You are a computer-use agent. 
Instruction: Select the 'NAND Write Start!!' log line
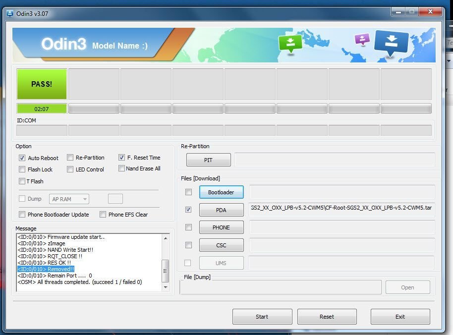coord(55,250)
